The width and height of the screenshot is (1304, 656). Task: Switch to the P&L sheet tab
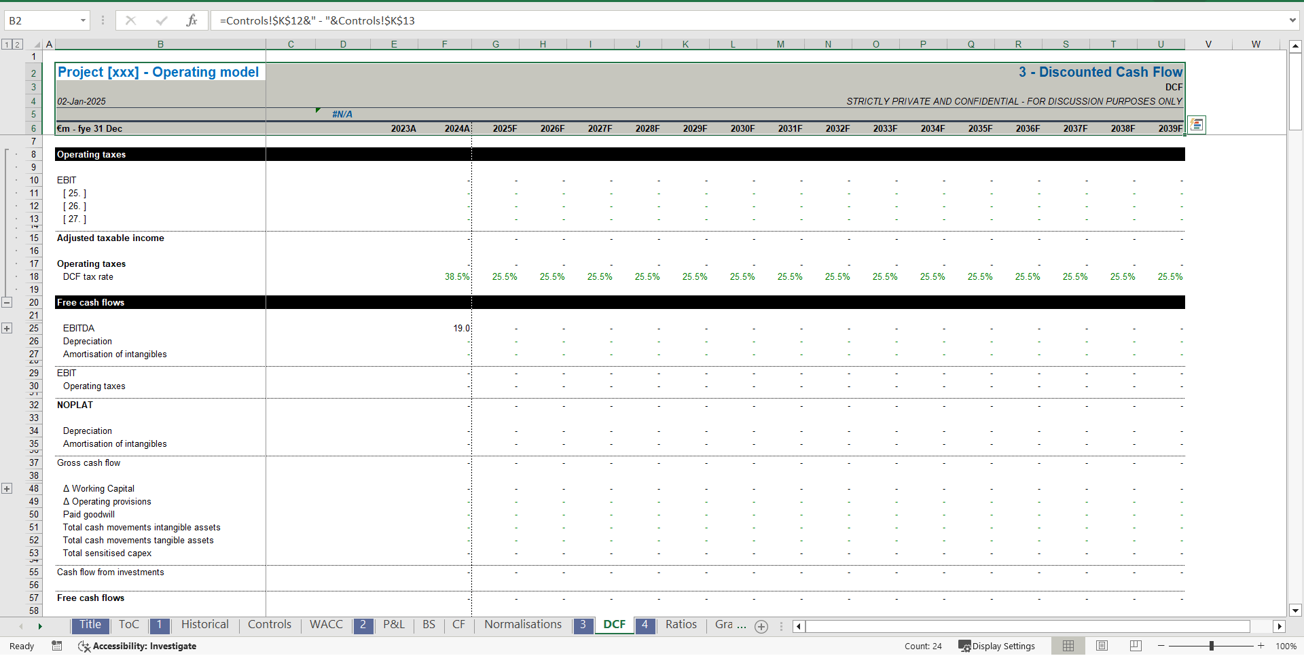point(393,625)
